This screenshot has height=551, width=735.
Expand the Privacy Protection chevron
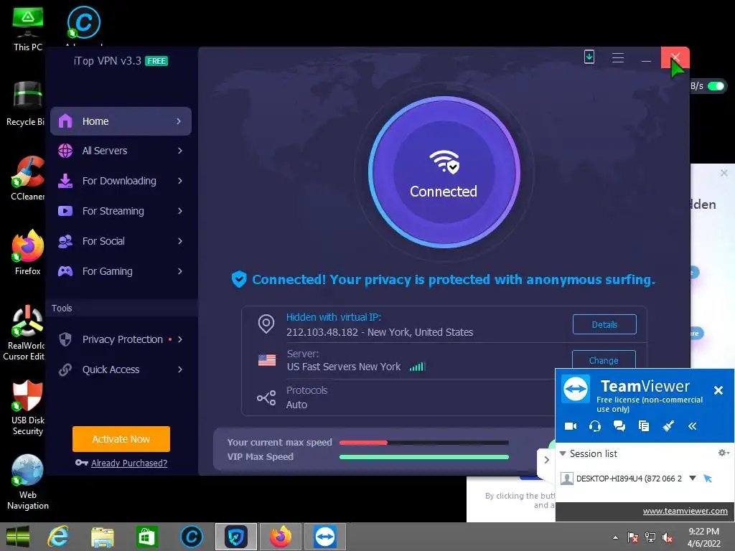[x=180, y=339]
